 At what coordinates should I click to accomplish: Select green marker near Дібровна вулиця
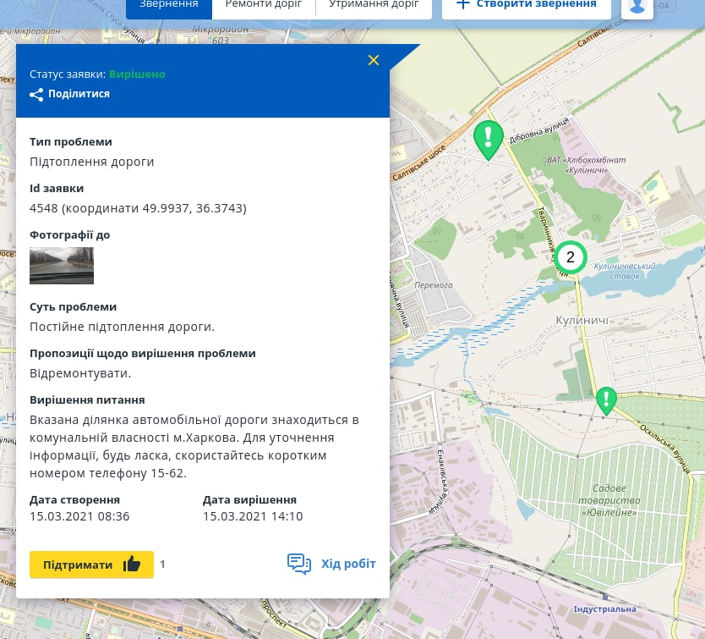[489, 140]
